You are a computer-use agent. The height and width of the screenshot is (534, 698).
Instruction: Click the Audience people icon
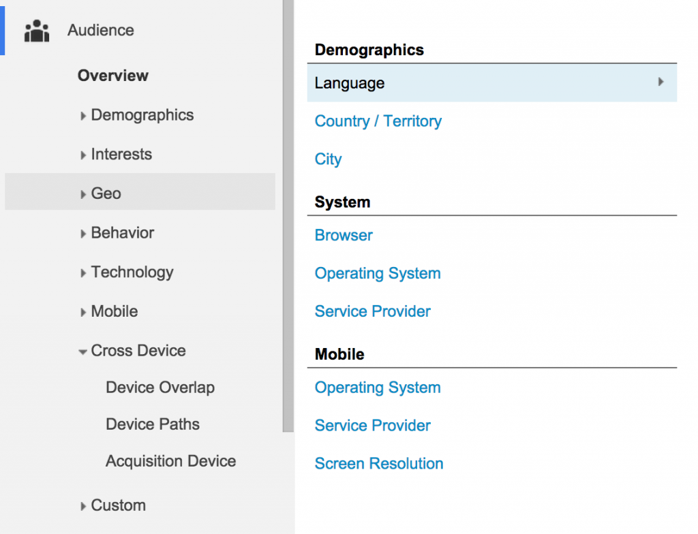[x=36, y=30]
